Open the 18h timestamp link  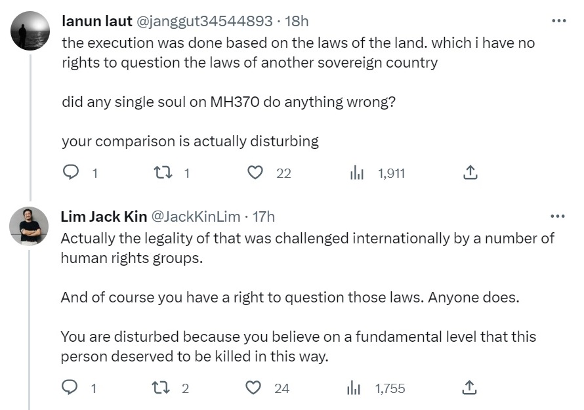click(x=295, y=22)
